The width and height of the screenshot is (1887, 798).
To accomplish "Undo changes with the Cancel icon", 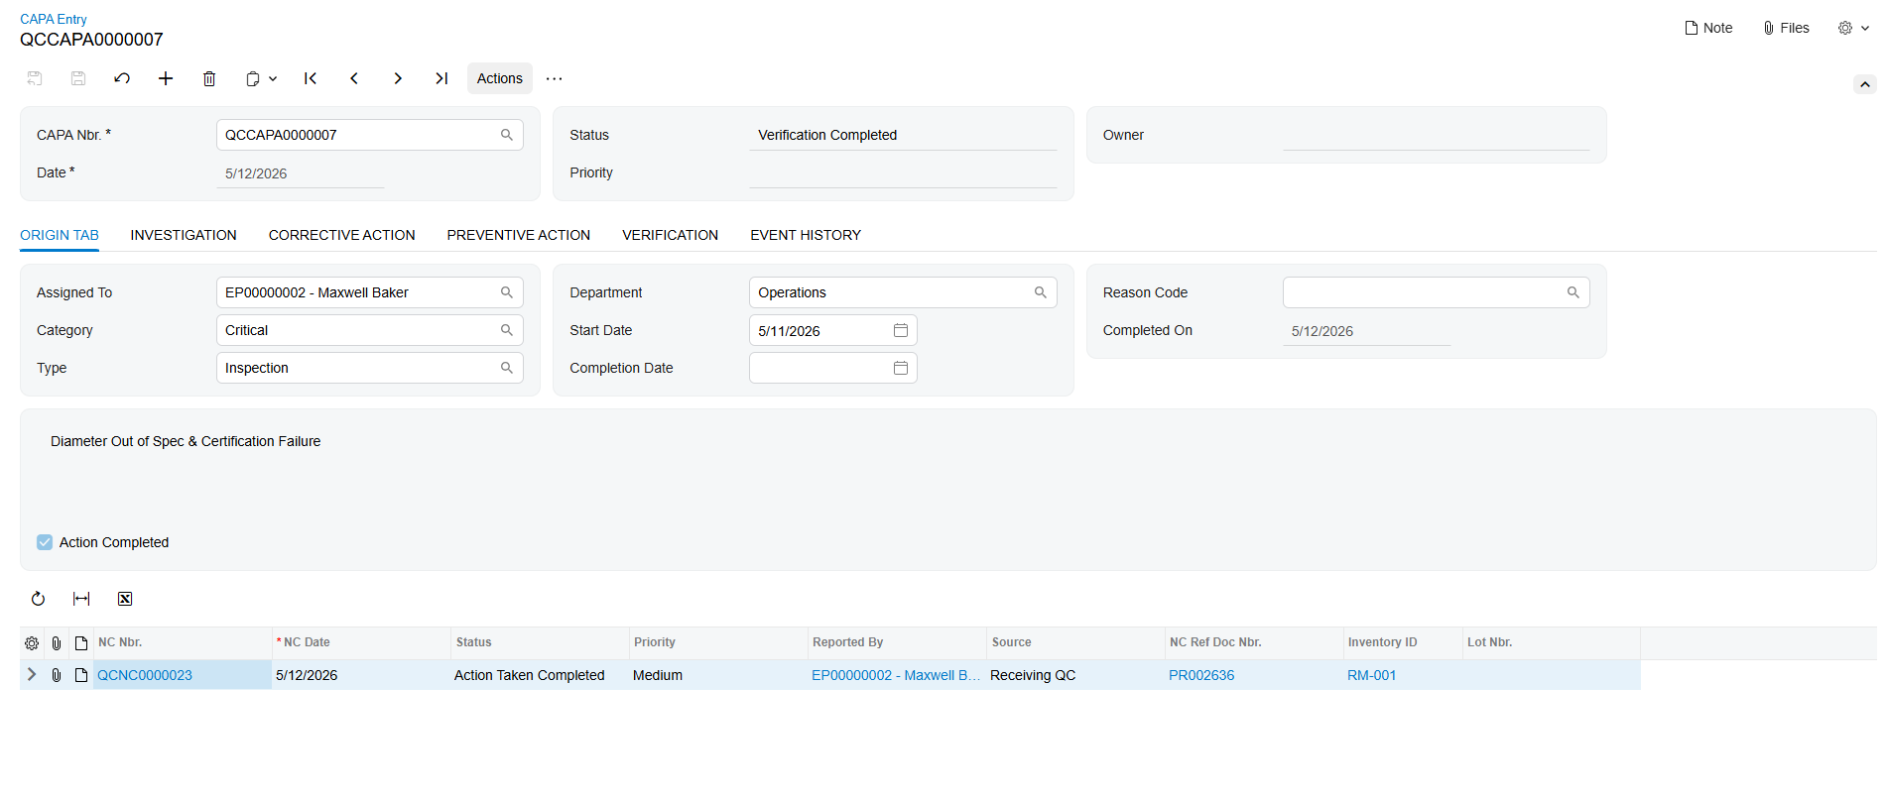I will click(x=122, y=78).
